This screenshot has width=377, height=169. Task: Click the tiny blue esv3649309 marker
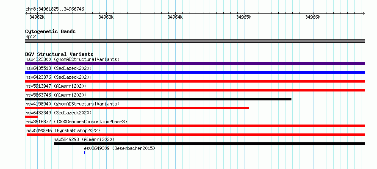(x=85, y=152)
